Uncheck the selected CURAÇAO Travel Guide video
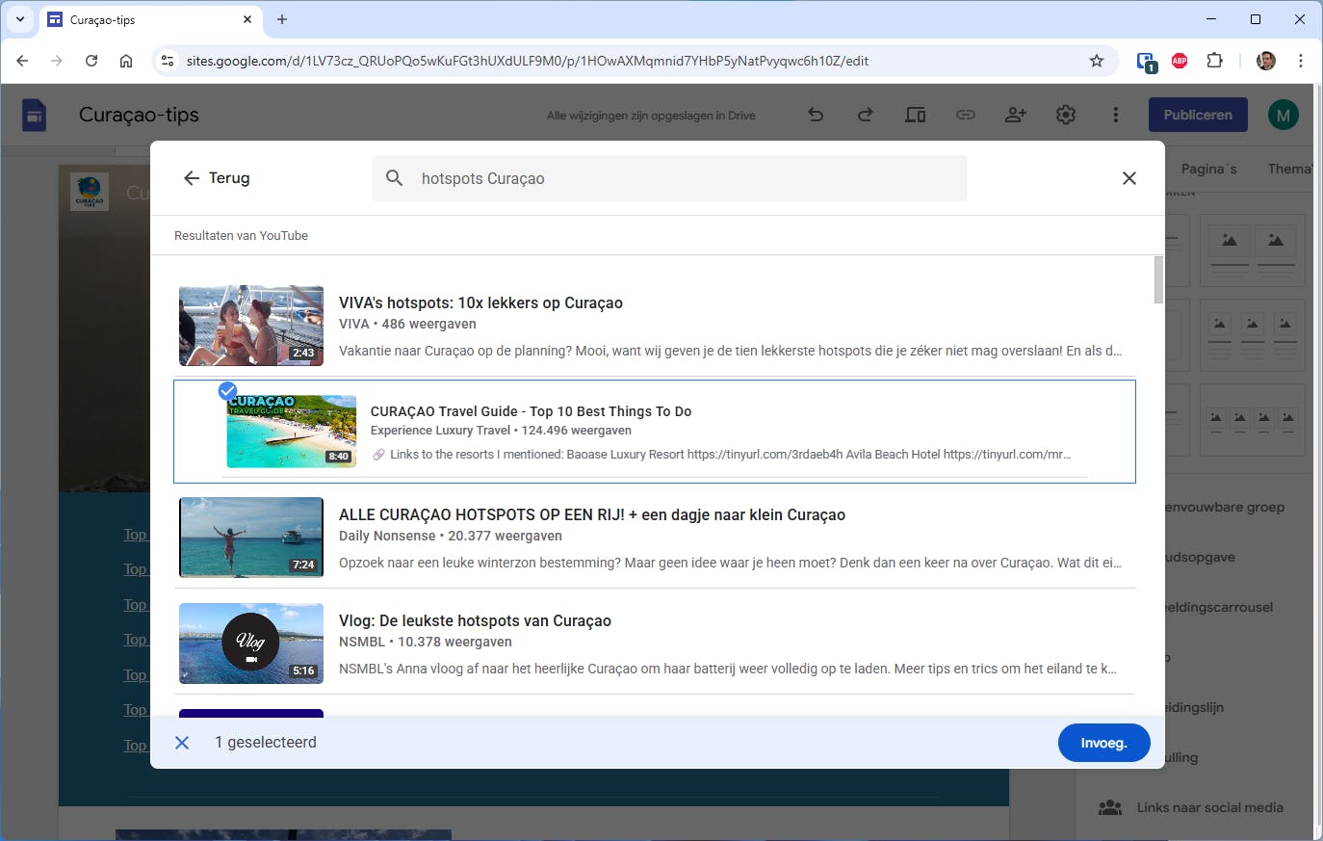1323x841 pixels. coord(227,390)
